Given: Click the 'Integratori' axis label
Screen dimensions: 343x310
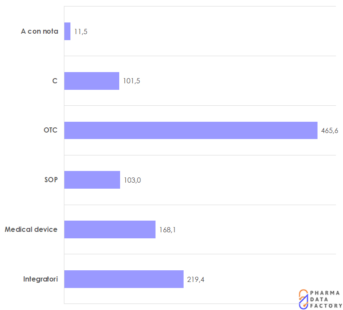Looking at the screenshot, I should pyautogui.click(x=41, y=279).
